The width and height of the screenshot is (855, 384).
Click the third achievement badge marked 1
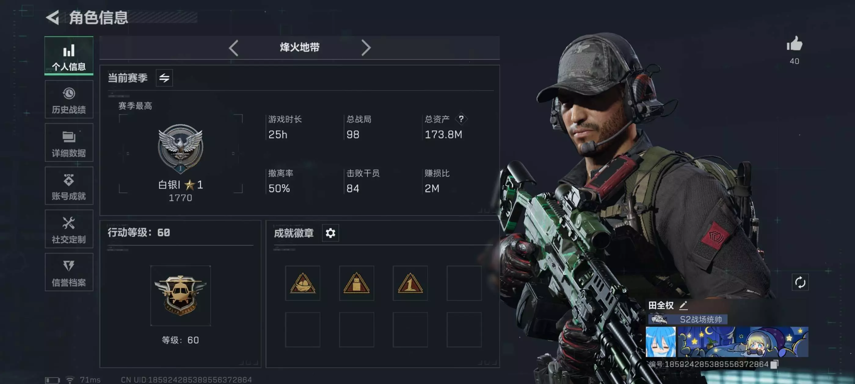click(x=410, y=283)
